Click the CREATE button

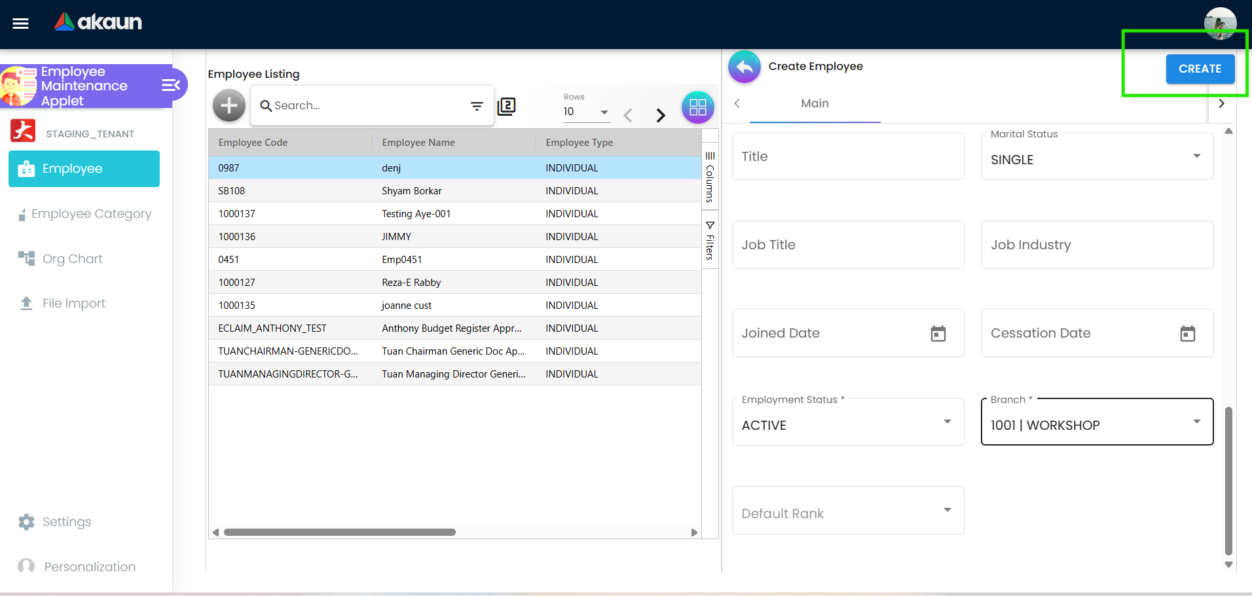(x=1200, y=69)
